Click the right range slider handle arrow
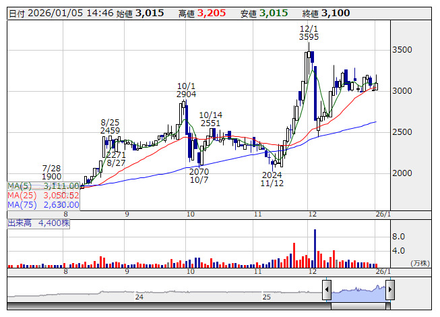 390,289
